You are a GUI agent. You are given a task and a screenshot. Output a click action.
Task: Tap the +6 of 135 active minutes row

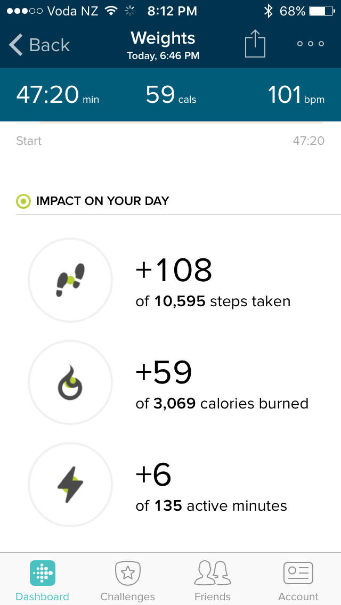click(x=178, y=485)
